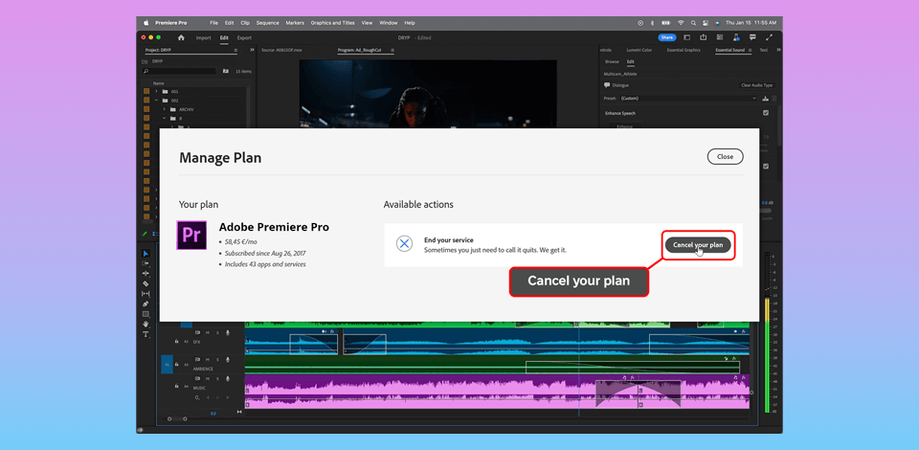Collapse the 002 bin folder

[x=156, y=100]
